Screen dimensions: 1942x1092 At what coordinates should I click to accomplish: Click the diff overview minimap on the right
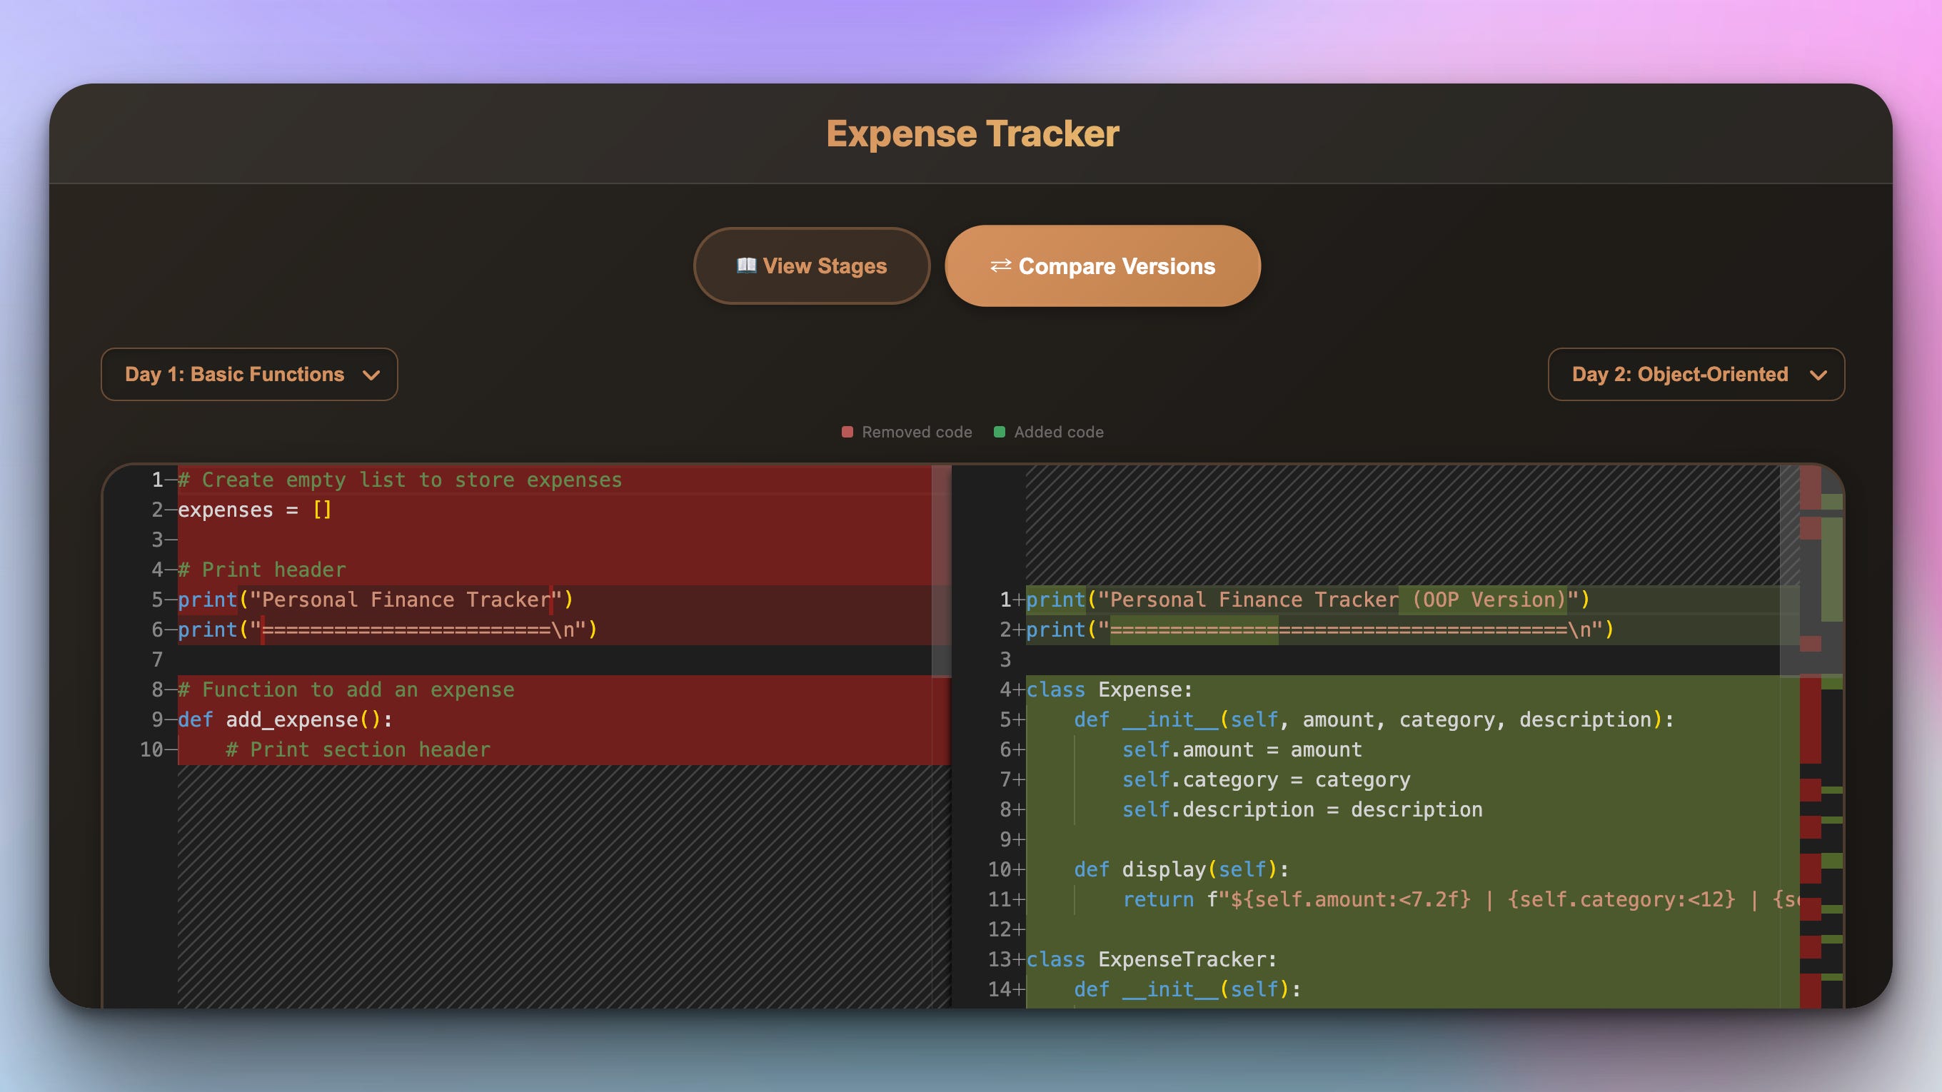tap(1821, 737)
